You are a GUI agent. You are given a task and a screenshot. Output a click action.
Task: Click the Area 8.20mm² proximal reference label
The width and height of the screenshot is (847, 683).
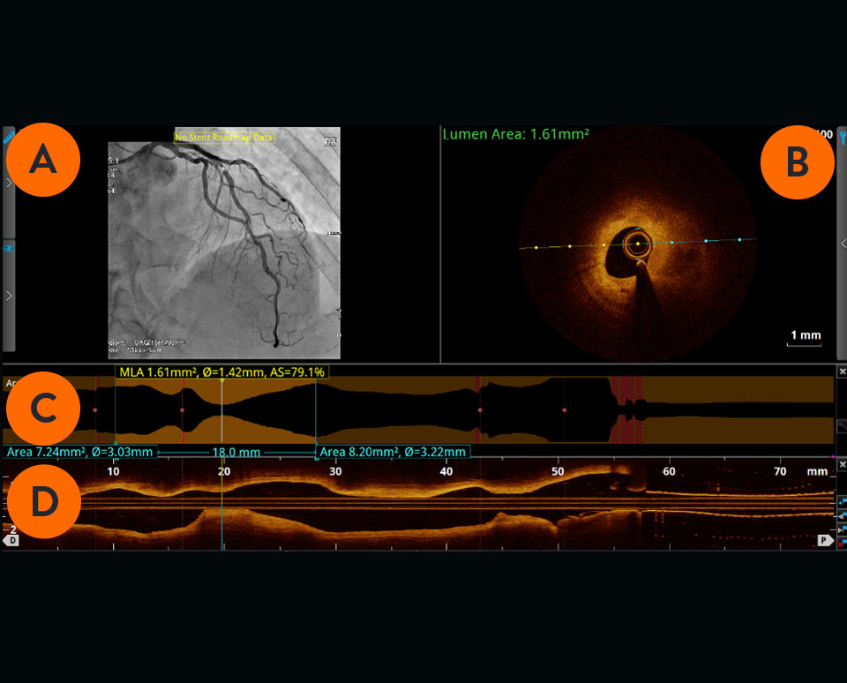(x=393, y=452)
